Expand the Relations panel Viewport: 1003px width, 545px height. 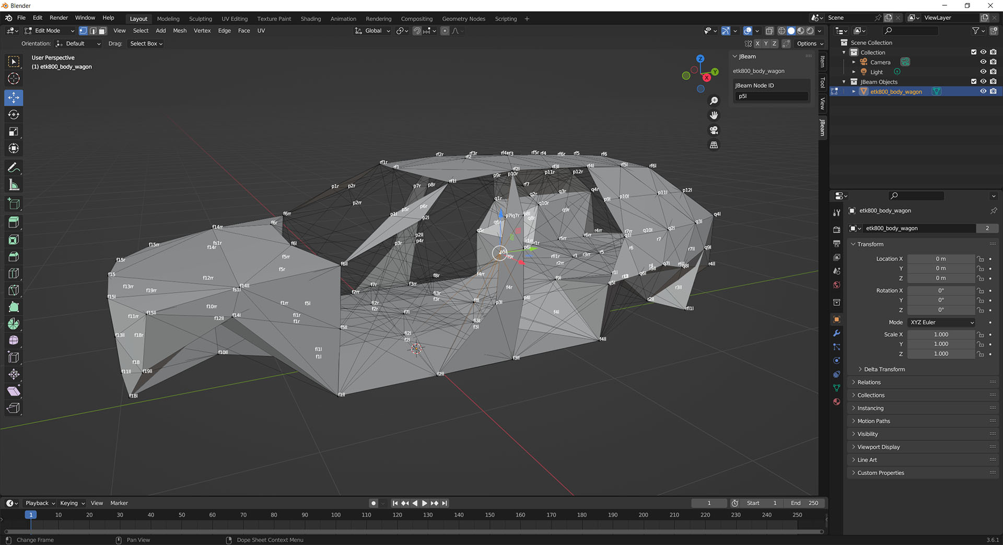tap(868, 382)
